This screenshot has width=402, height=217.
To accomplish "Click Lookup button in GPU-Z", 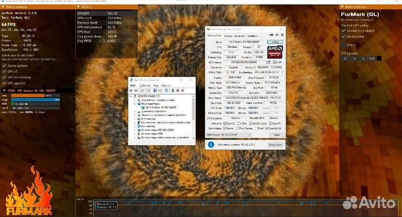I will pos(275,42).
